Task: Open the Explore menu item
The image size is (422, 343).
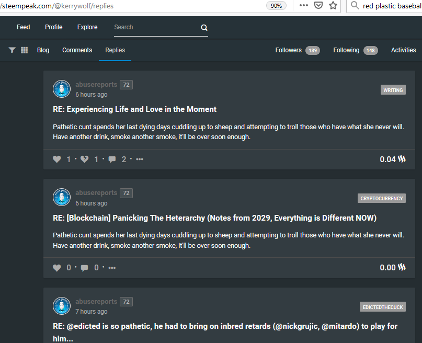Action: [87, 27]
